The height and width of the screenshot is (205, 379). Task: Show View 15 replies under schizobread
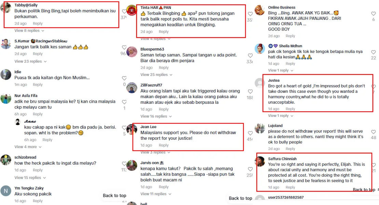30,178
